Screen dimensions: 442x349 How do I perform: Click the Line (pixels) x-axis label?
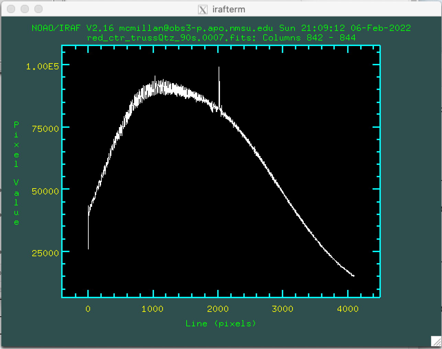coord(221,324)
